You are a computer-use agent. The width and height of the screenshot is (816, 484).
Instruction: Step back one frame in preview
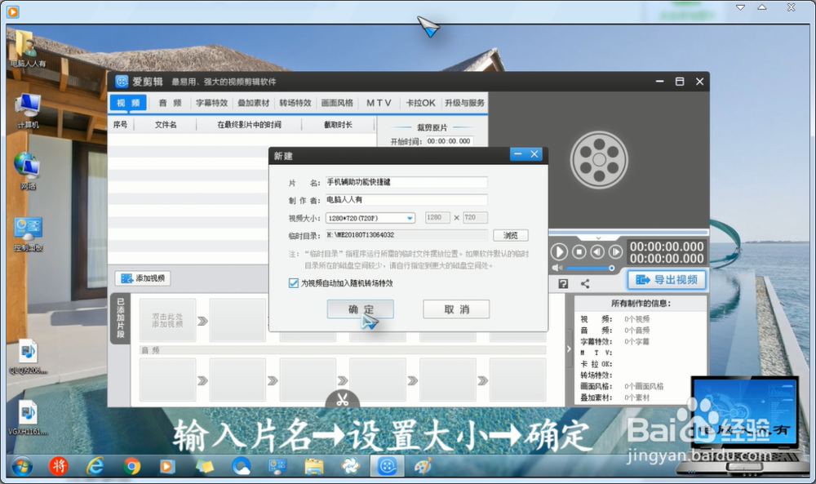pos(597,251)
